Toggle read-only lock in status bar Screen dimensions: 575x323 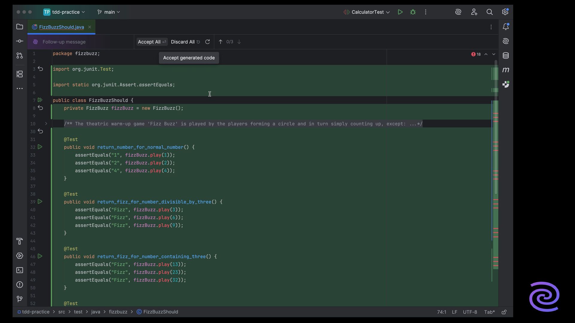coord(504,312)
